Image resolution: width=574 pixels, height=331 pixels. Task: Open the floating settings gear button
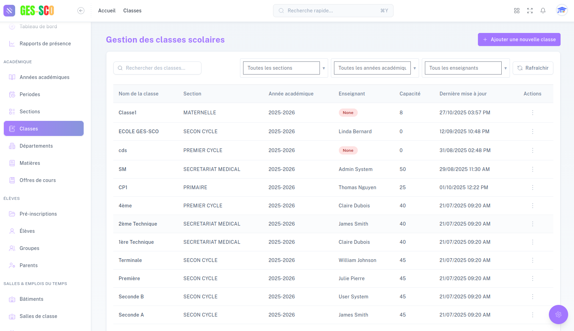(559, 315)
